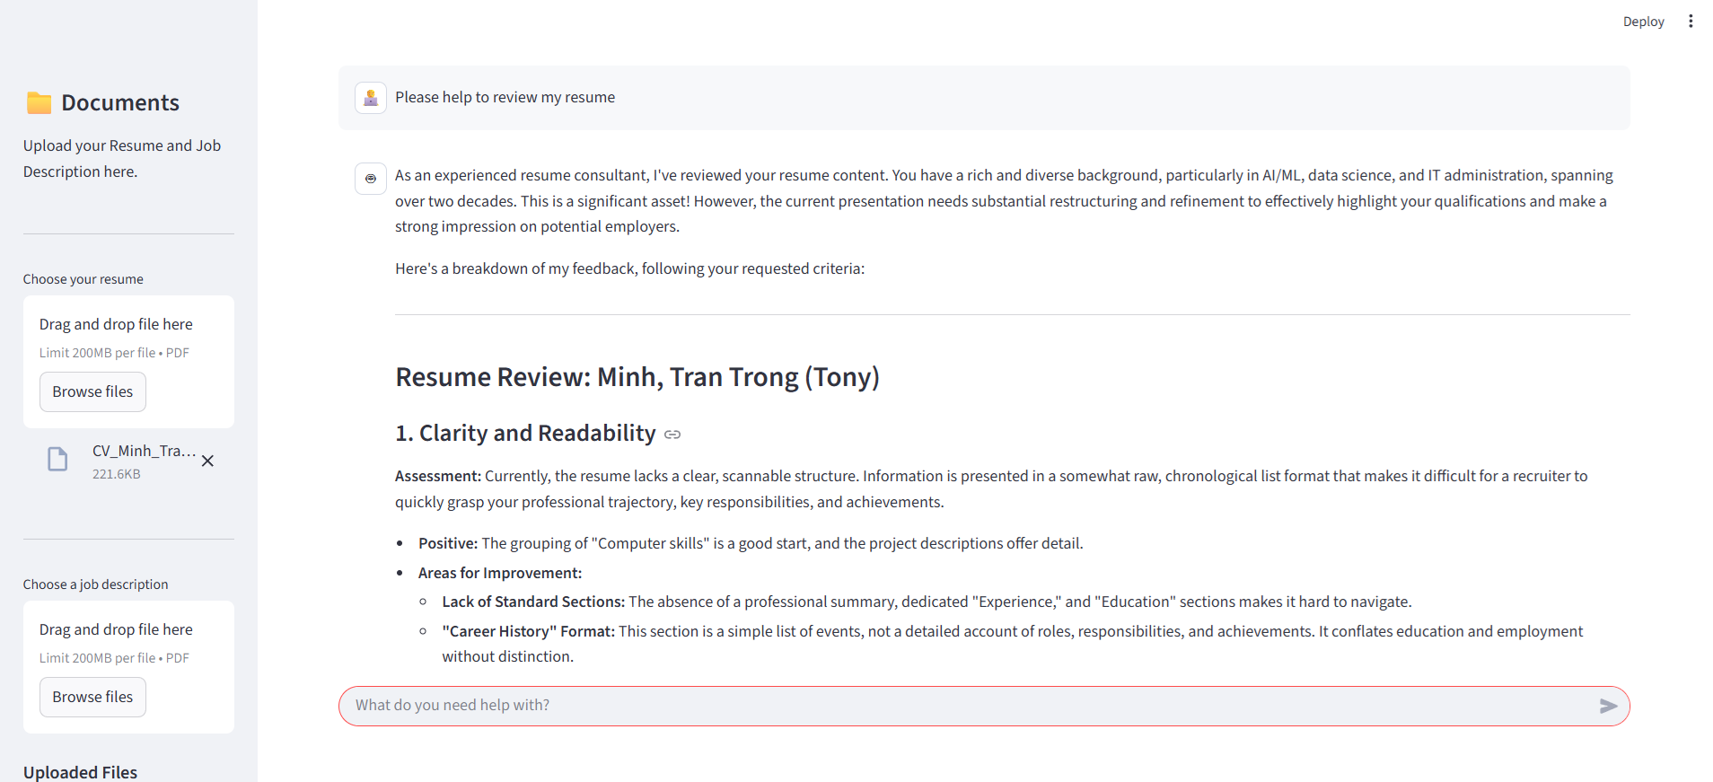The width and height of the screenshot is (1713, 782).
Task: Click the Deploy button
Action: [1643, 22]
